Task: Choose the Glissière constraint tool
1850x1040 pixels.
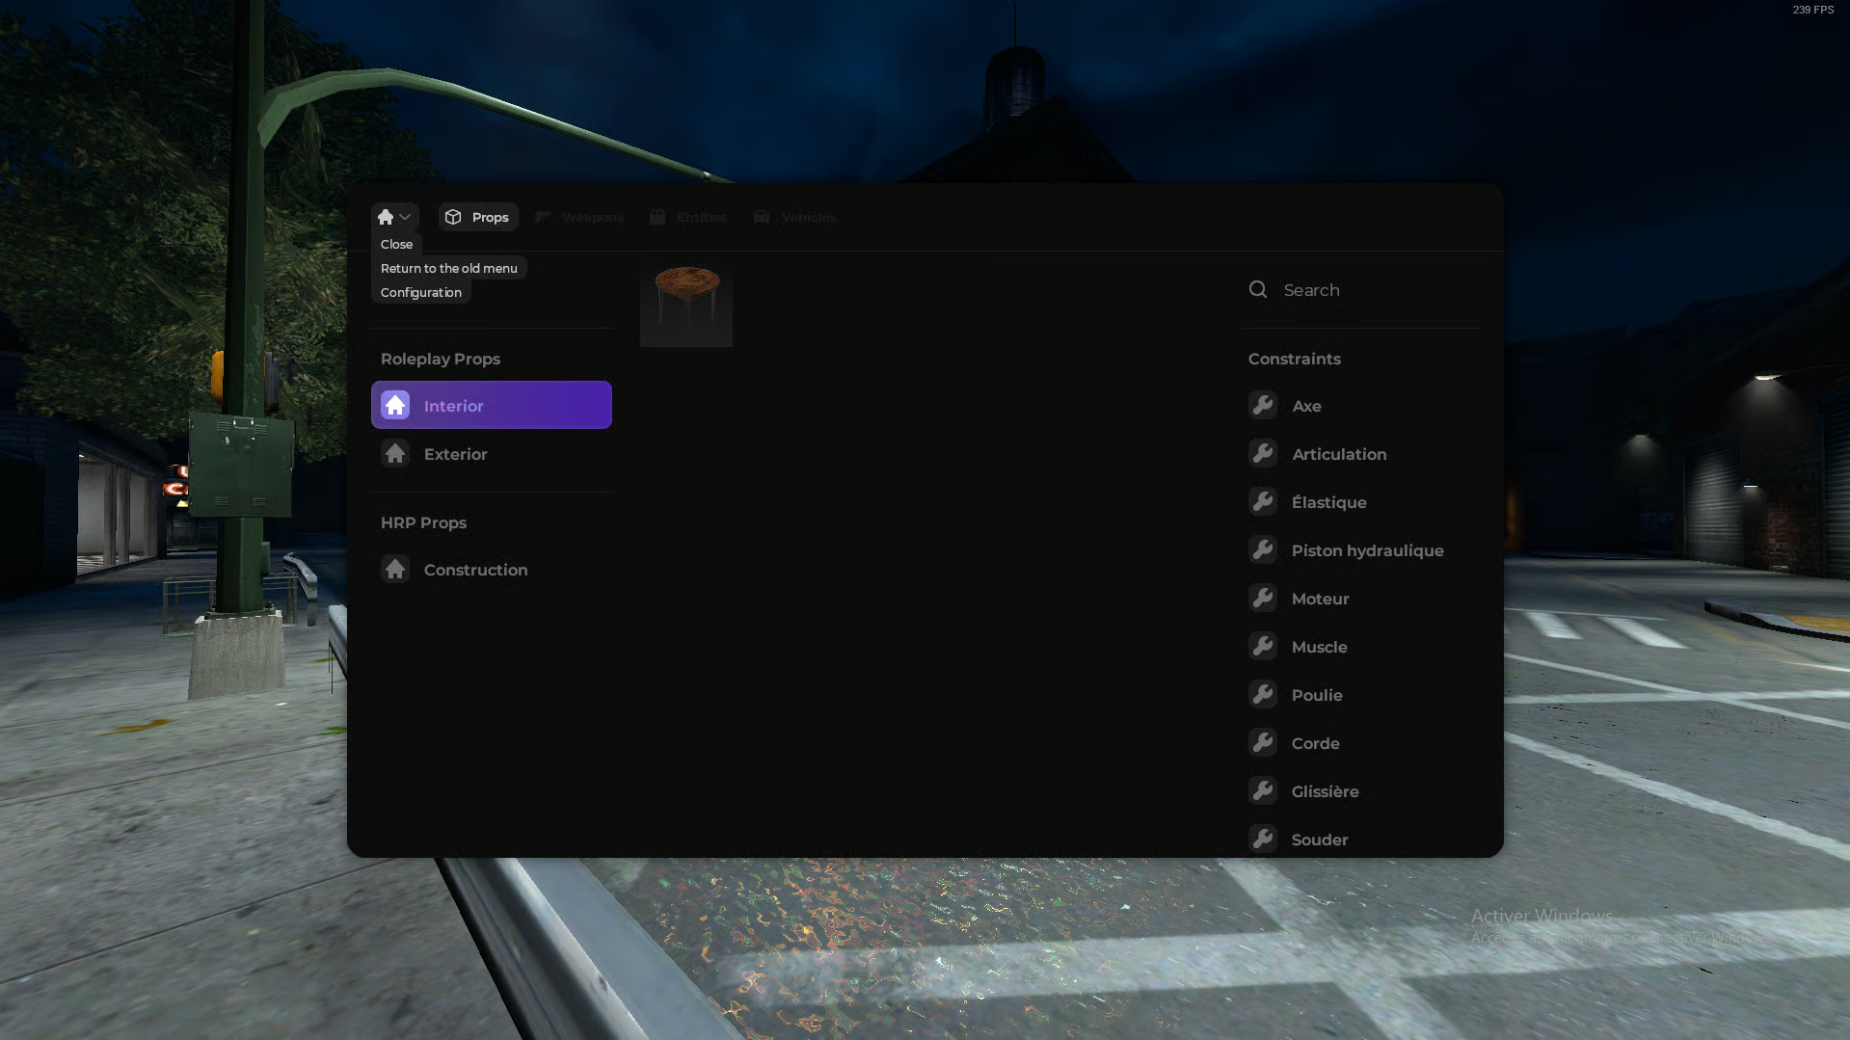Action: coord(1361,790)
